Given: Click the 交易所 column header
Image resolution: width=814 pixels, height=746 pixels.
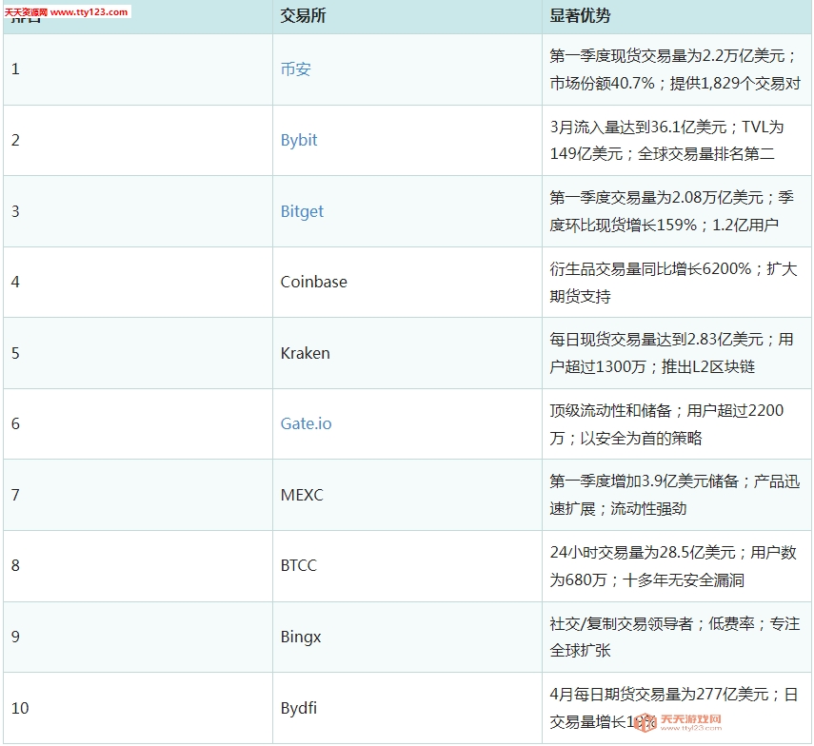Looking at the screenshot, I should click(303, 15).
